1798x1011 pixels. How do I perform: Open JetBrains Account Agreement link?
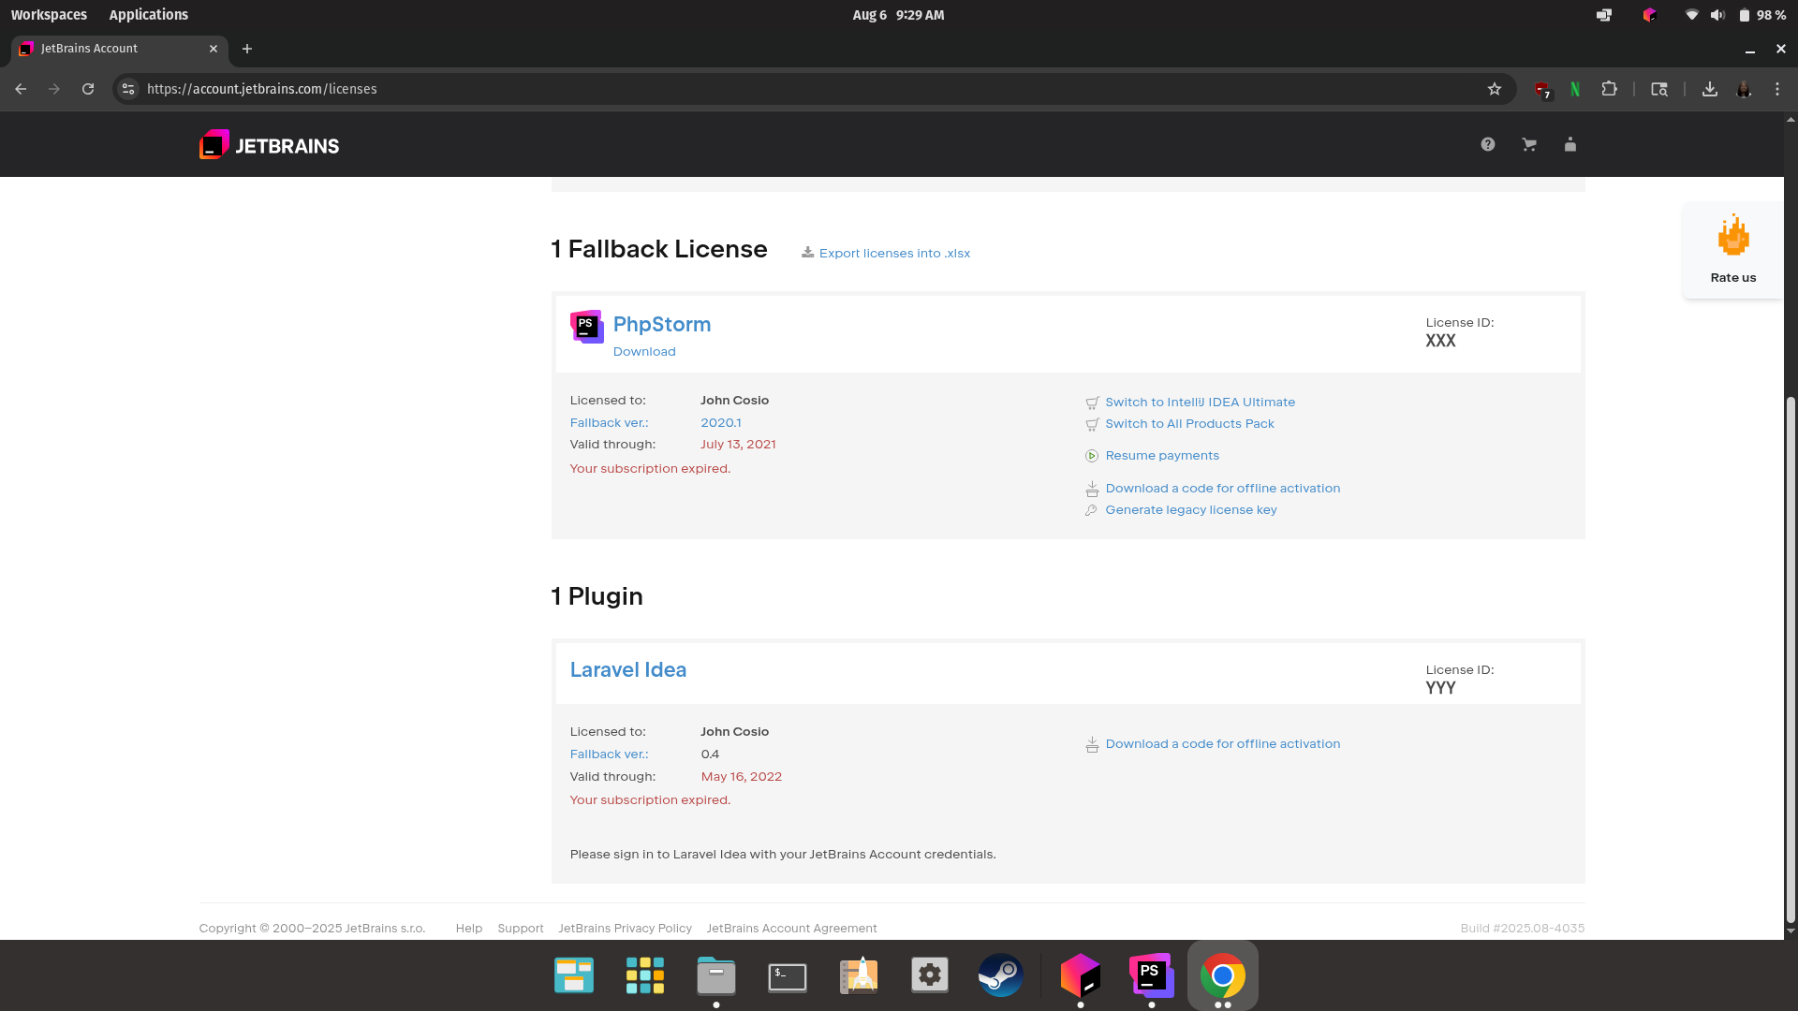[x=791, y=929]
